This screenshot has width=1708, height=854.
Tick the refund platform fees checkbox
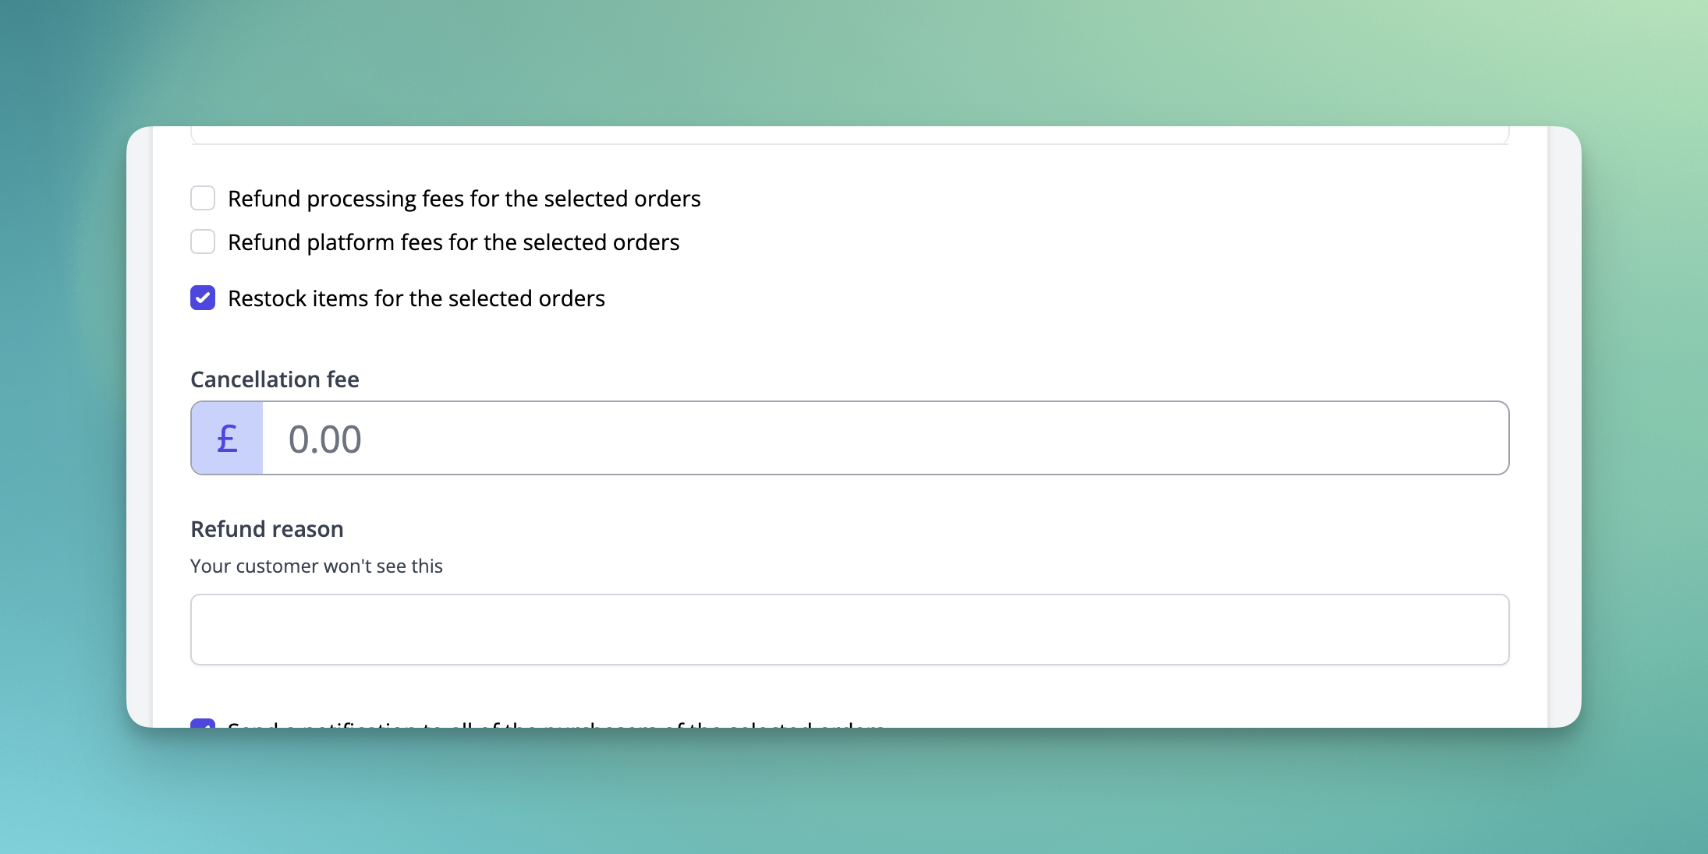[x=203, y=242]
